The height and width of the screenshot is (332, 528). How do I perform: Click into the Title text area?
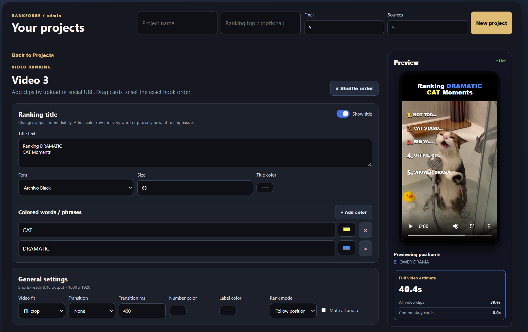pyautogui.click(x=195, y=153)
